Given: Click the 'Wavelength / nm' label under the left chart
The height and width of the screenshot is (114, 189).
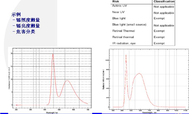Looking at the screenshot, I should click(x=52, y=113).
